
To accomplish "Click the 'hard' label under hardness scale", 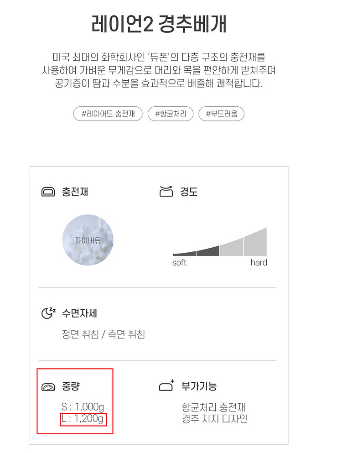I will coord(259,263).
